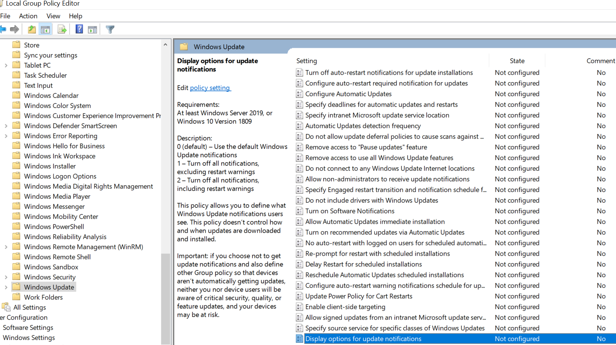Sort by the Comment column header

point(600,61)
